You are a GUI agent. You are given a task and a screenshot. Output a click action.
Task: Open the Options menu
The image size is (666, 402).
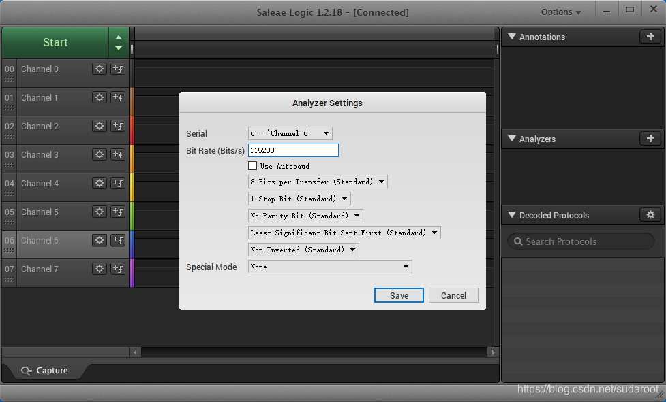(560, 12)
